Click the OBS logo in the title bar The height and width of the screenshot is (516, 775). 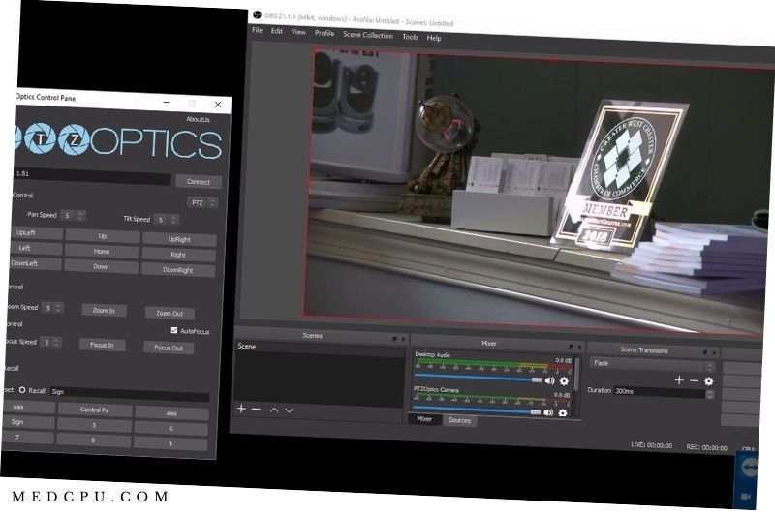pyautogui.click(x=257, y=15)
